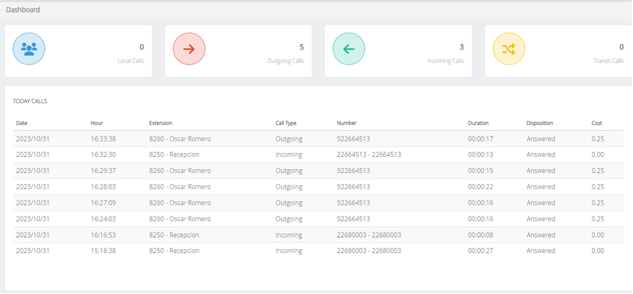This screenshot has height=294, width=633.
Task: Click duration 00:00:13 cell
Action: coord(481,155)
